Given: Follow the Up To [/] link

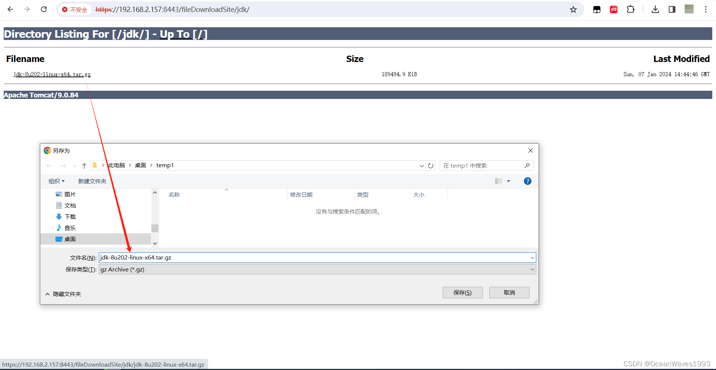Looking at the screenshot, I should 183,34.
